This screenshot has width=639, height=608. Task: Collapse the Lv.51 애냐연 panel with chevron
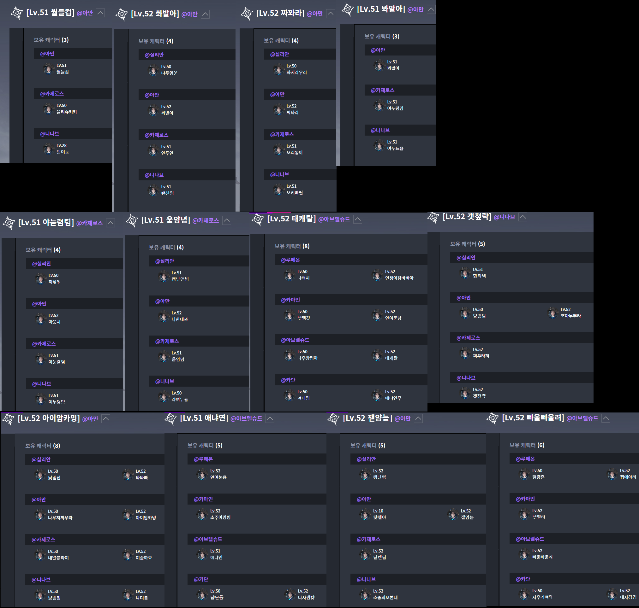click(x=270, y=418)
